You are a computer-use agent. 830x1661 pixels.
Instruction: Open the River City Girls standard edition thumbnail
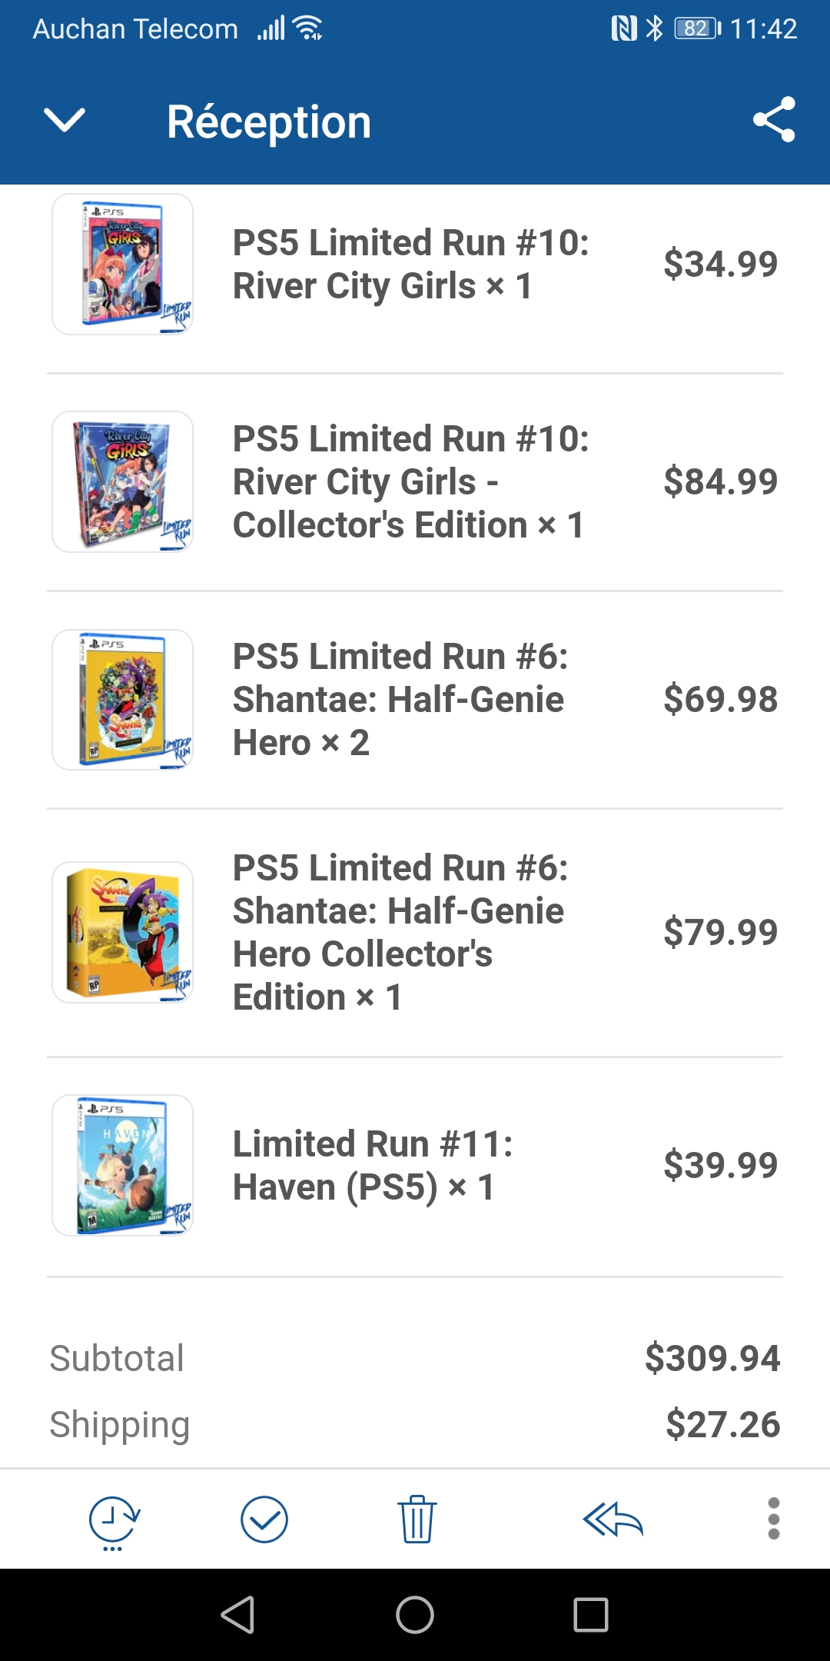[122, 264]
